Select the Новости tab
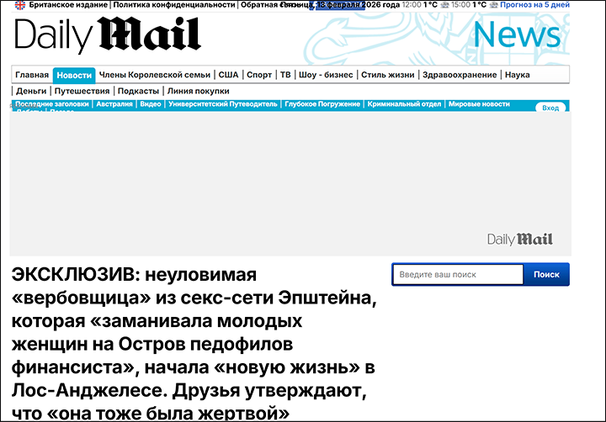This screenshot has height=422, width=606. 74,75
